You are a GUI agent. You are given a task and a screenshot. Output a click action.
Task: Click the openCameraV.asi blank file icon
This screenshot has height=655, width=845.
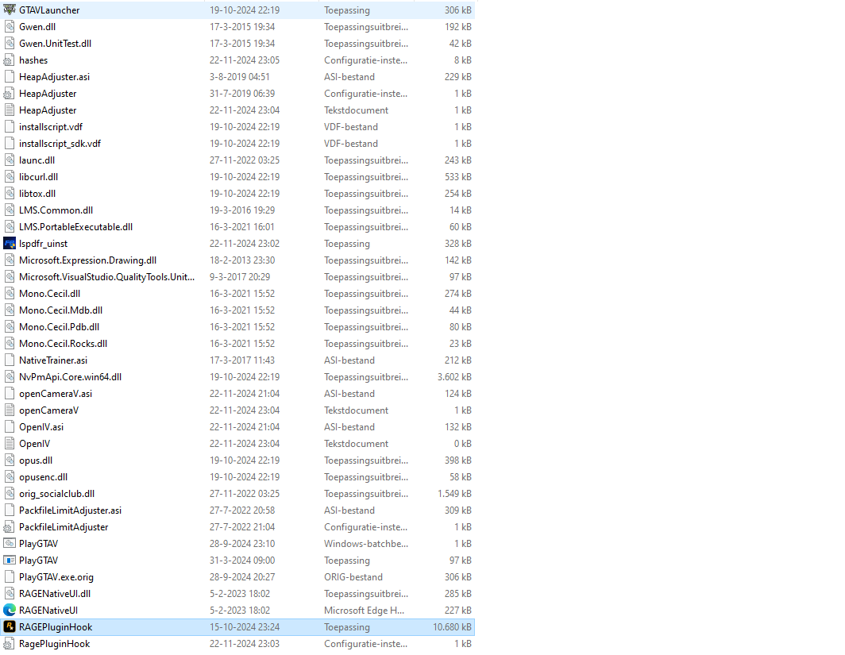[x=10, y=393]
